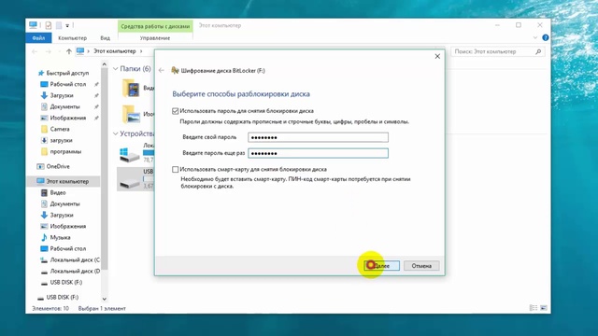Open Explorer help question mark icon
This screenshot has height=336, width=598.
[546, 37]
